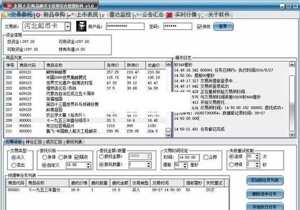Sort 商品列表 by the 涨停价 column header

(x=114, y=65)
